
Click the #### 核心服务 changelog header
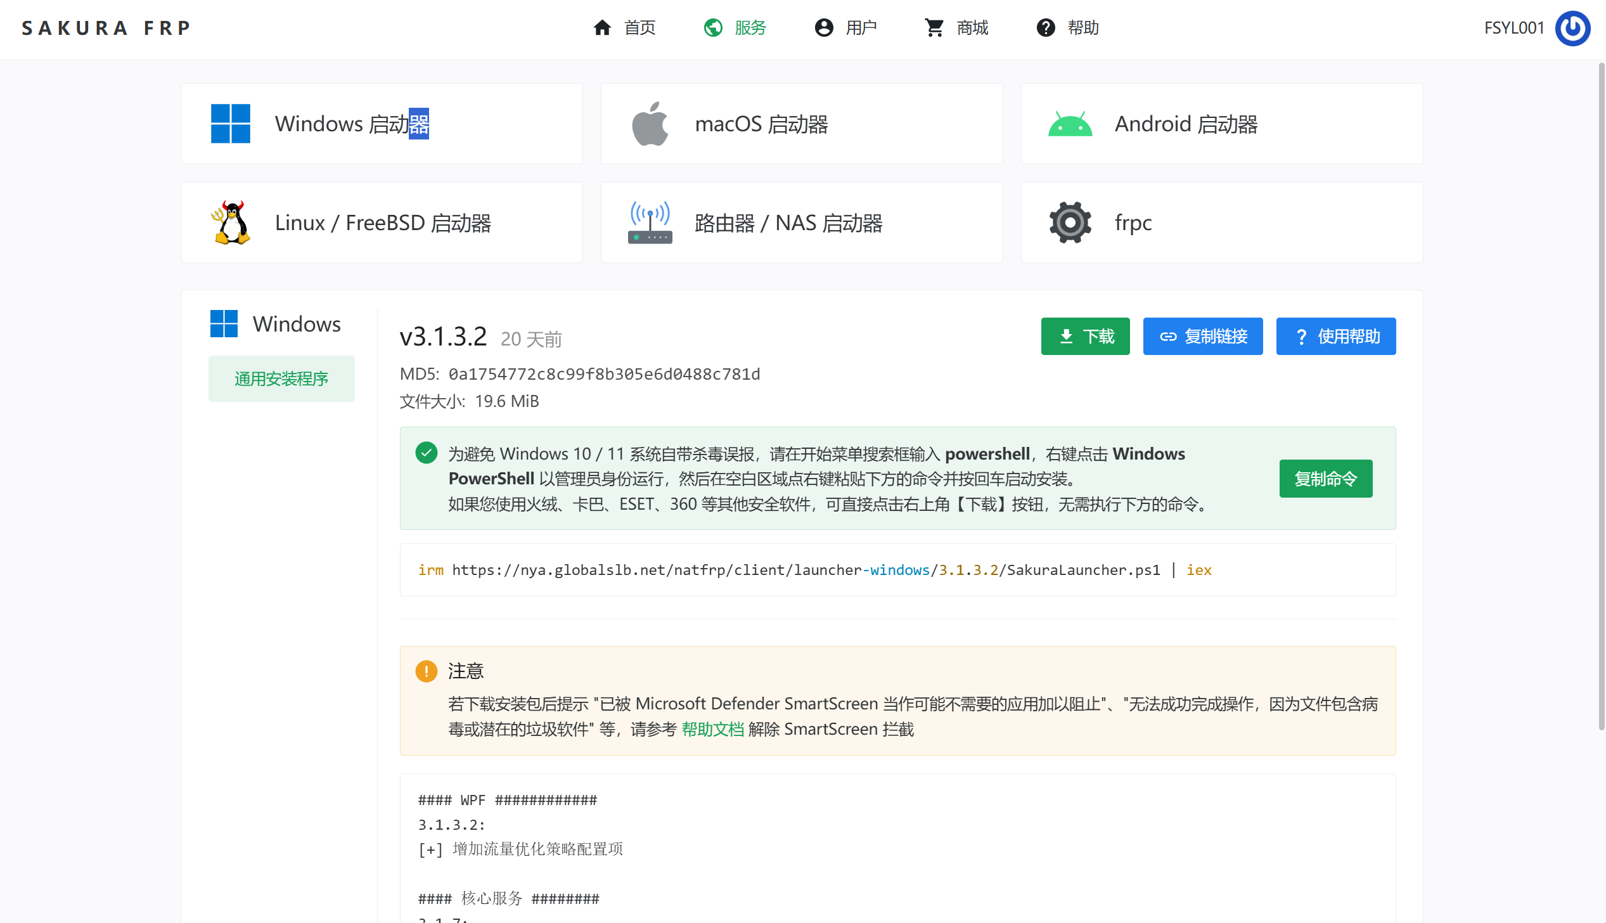coord(508,898)
